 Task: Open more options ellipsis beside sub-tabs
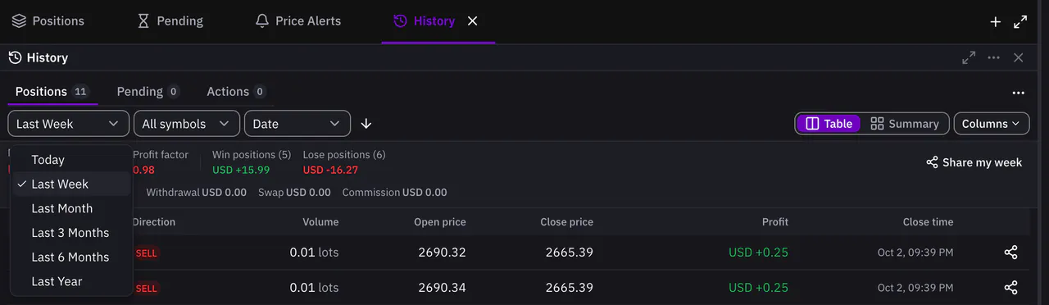click(x=1019, y=93)
